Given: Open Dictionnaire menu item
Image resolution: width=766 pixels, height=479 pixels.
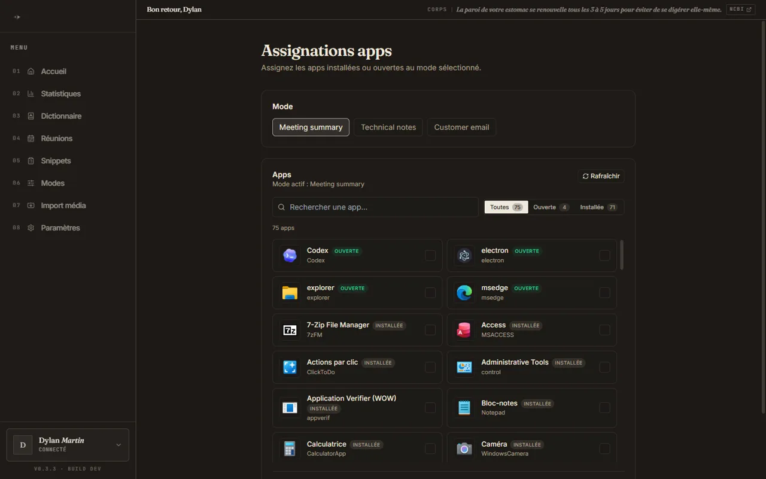Looking at the screenshot, I should point(68,116).
